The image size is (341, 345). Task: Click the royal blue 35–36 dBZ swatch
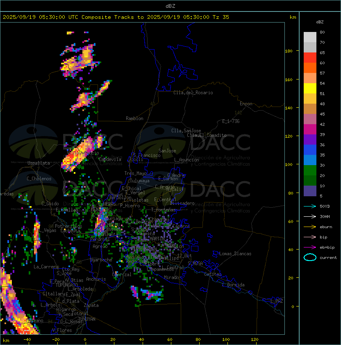click(310, 150)
